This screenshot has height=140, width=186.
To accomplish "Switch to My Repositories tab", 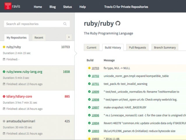I will coord(17,38).
